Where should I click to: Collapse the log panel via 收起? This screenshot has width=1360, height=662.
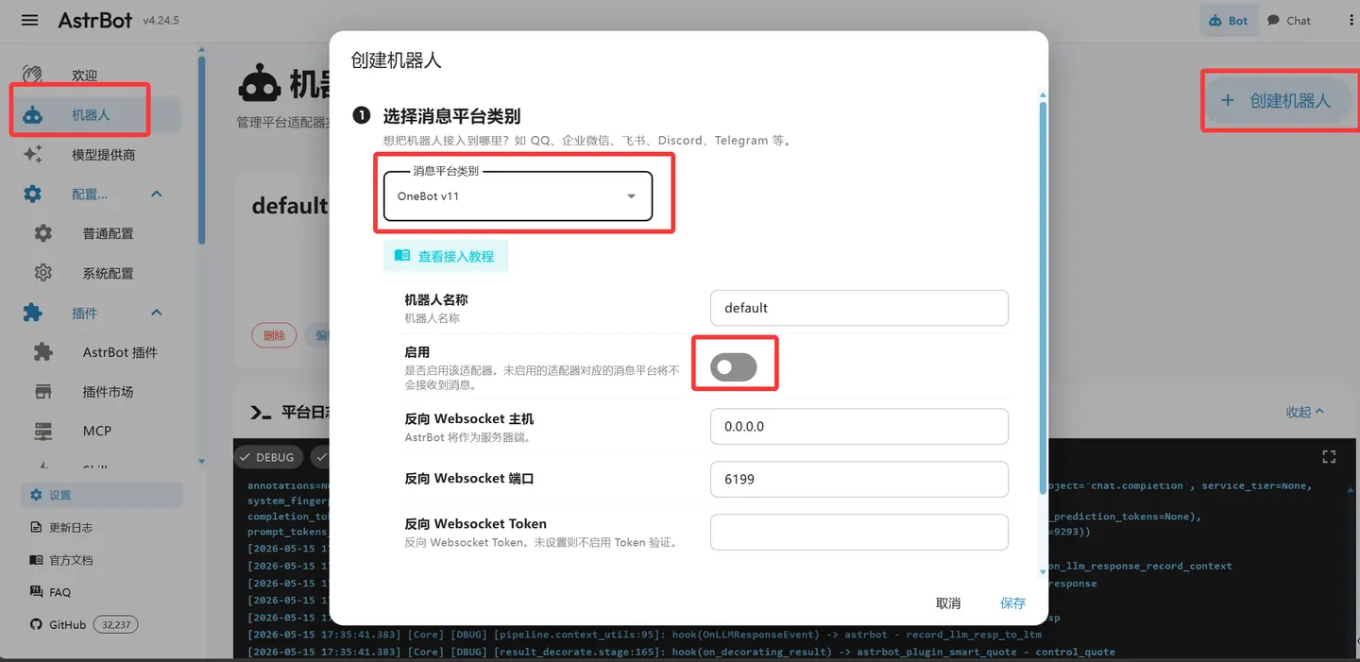(1305, 412)
